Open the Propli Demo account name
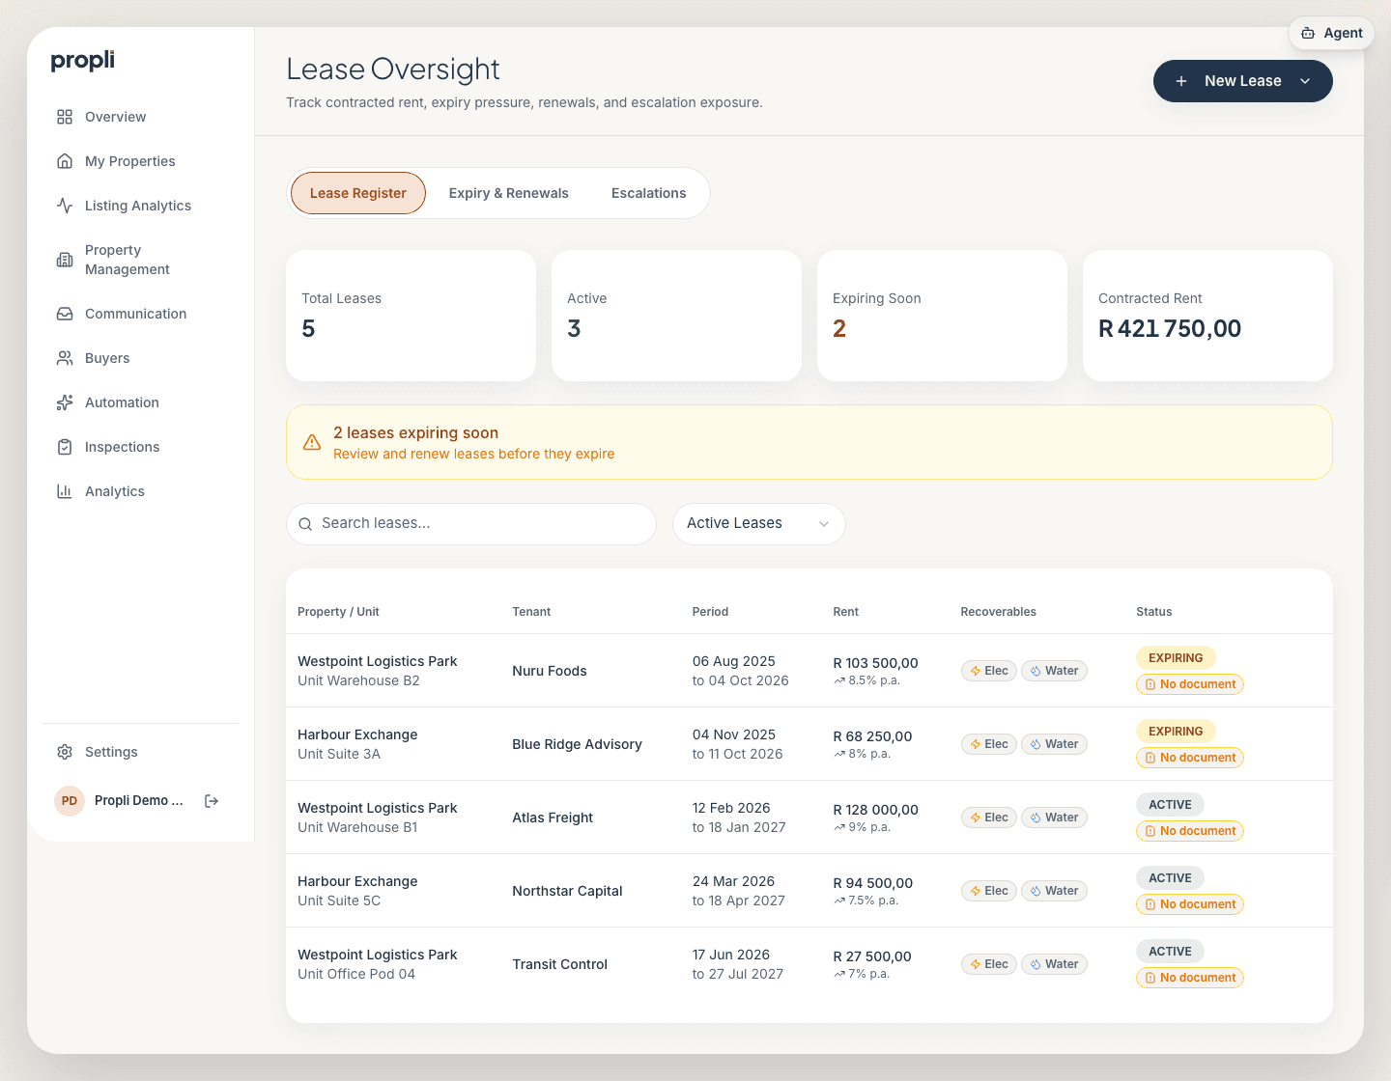 point(139,801)
